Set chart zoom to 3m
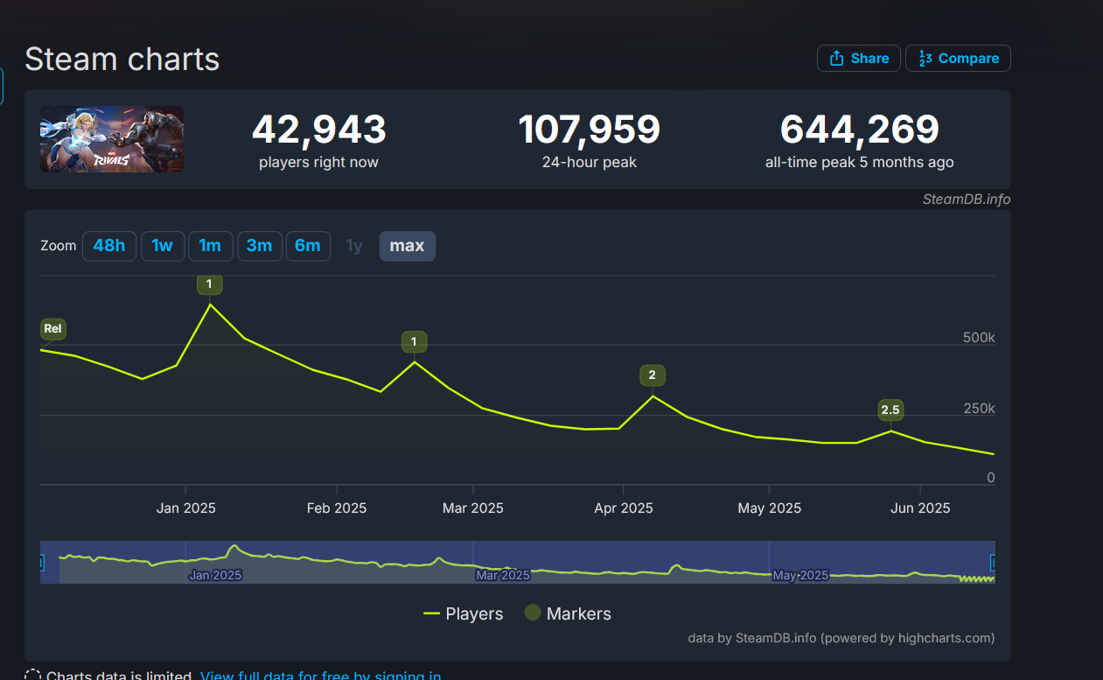The width and height of the screenshot is (1103, 680). [259, 246]
